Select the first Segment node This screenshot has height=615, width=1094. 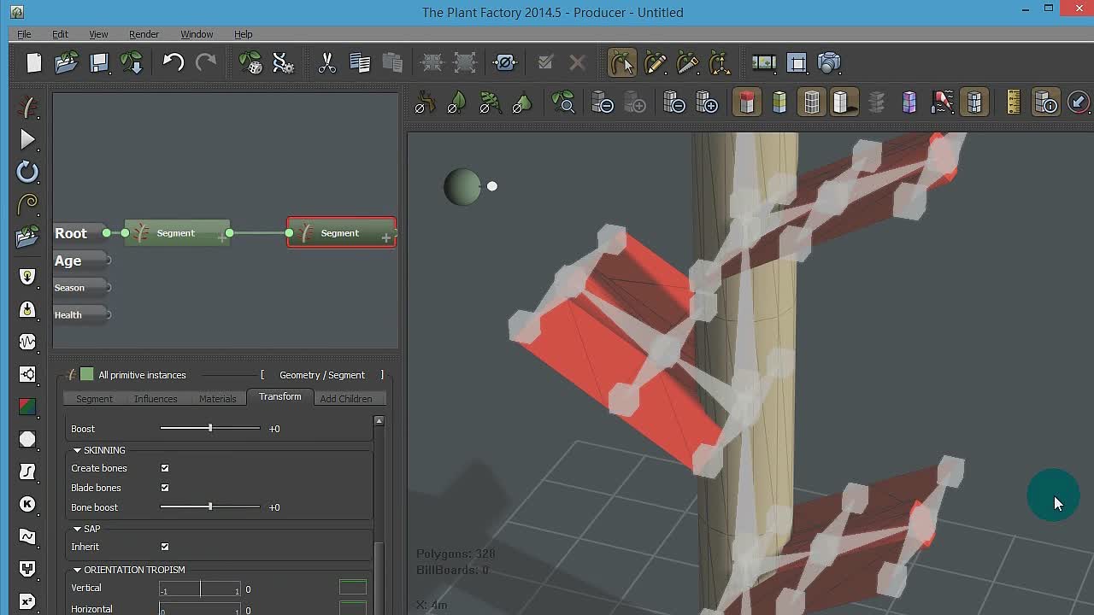pyautogui.click(x=177, y=233)
